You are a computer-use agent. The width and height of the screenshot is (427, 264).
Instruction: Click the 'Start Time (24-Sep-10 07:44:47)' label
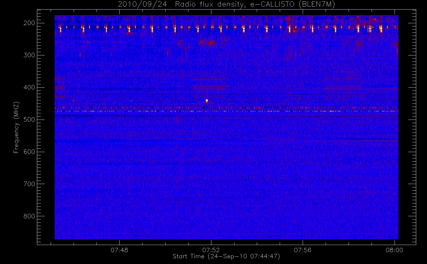click(226, 256)
